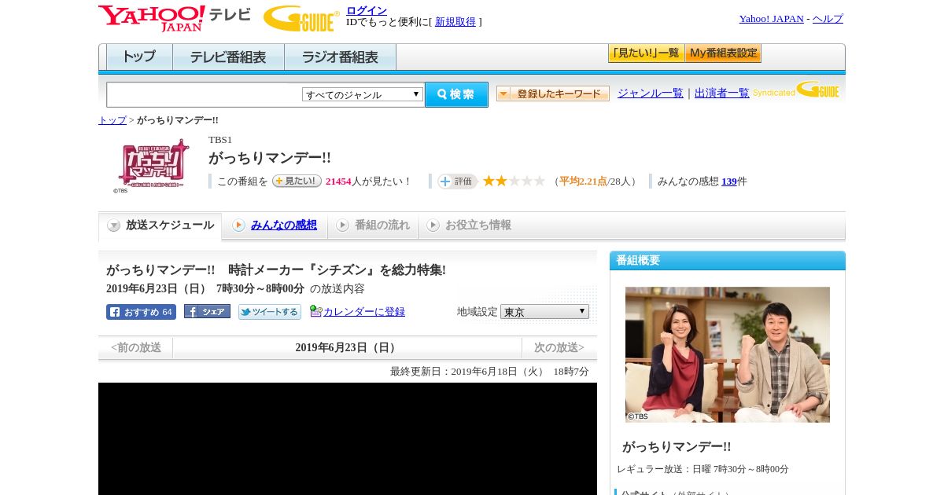Viewport: 944px width, 495px height.
Task: Click the blue 検索 search button
Action: (x=456, y=94)
